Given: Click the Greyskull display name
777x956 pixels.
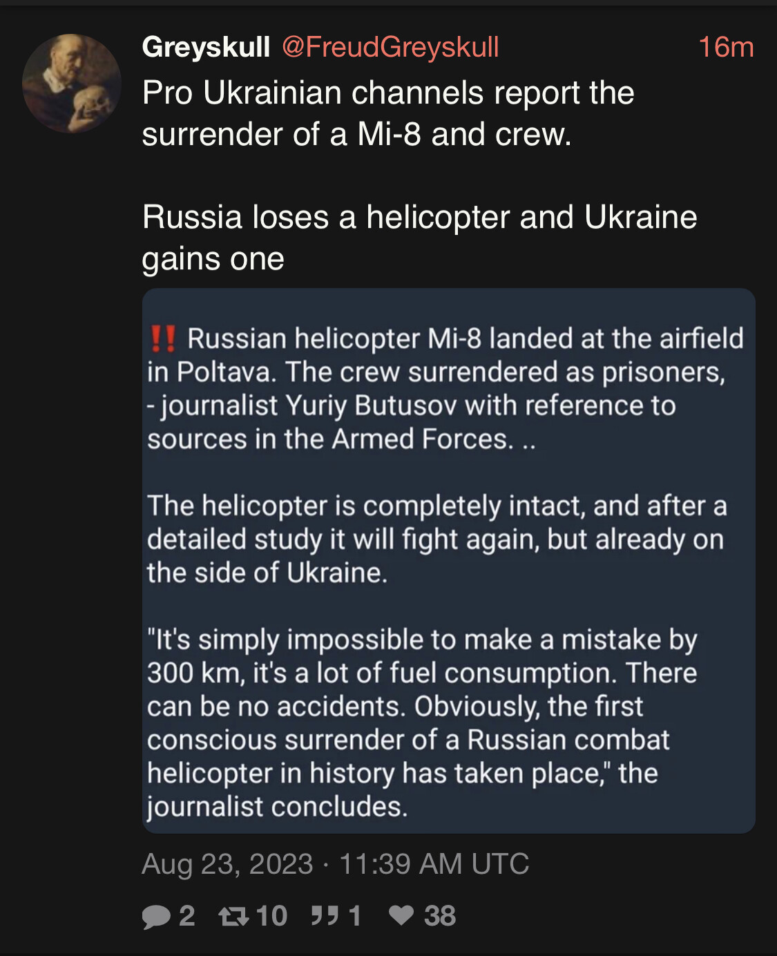Looking at the screenshot, I should point(206,47).
